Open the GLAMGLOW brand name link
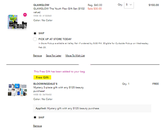This screenshot has height=130, width=167. (41, 5)
